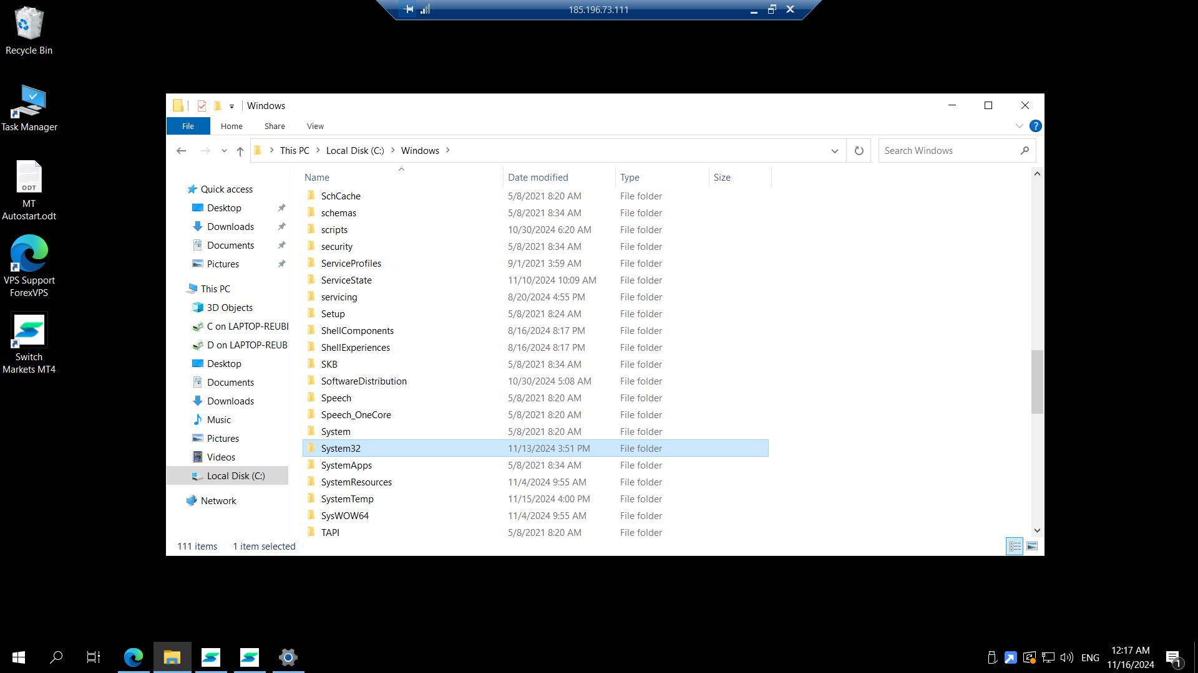The width and height of the screenshot is (1198, 673).
Task: Click the Windows Start button
Action: [x=19, y=657]
